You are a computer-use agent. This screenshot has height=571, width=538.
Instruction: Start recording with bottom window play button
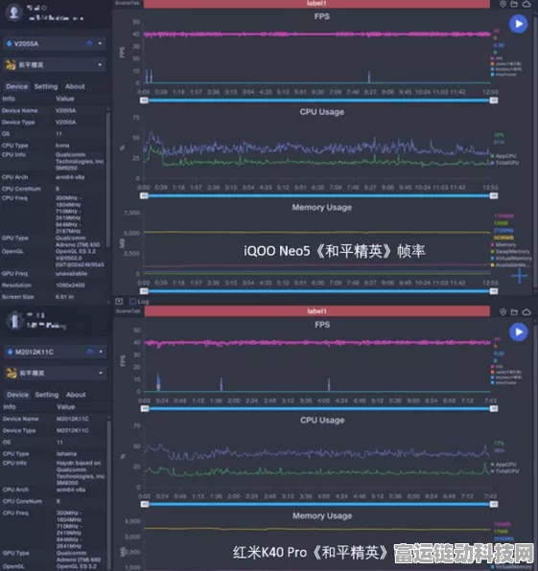pos(518,332)
